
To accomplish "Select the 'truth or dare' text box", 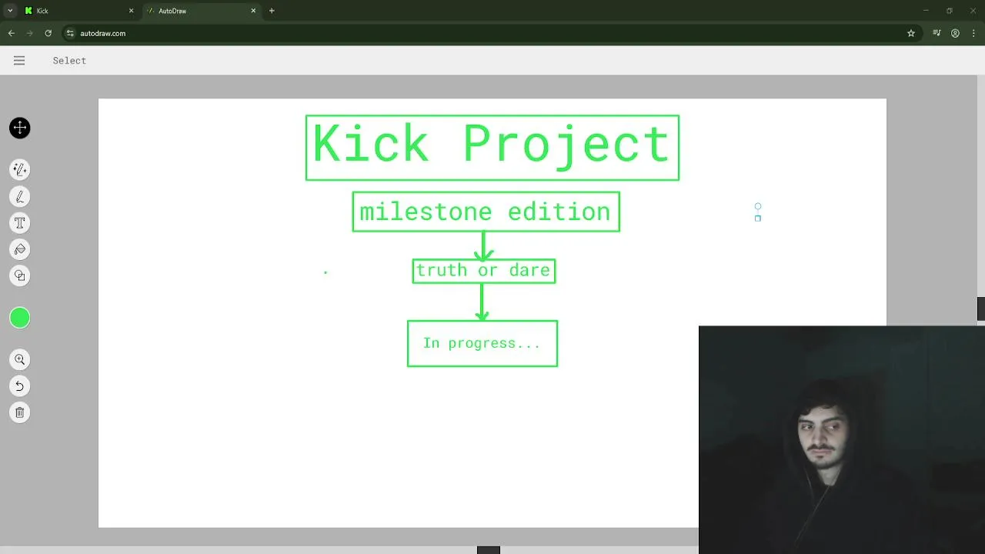I will tap(484, 271).
